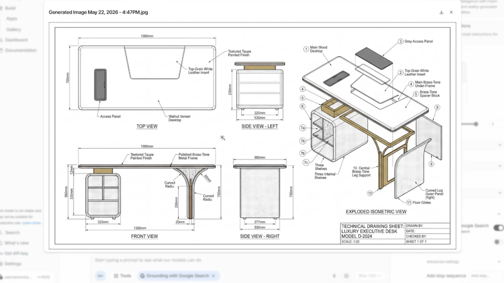Click the generated technical drawing image

252,136
